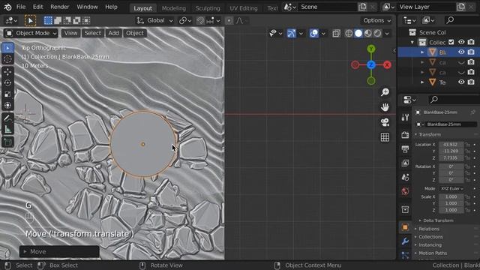Switch orthographic/perspective with grid gizmo
Viewport: 480px width, 270px height.
[385, 137]
